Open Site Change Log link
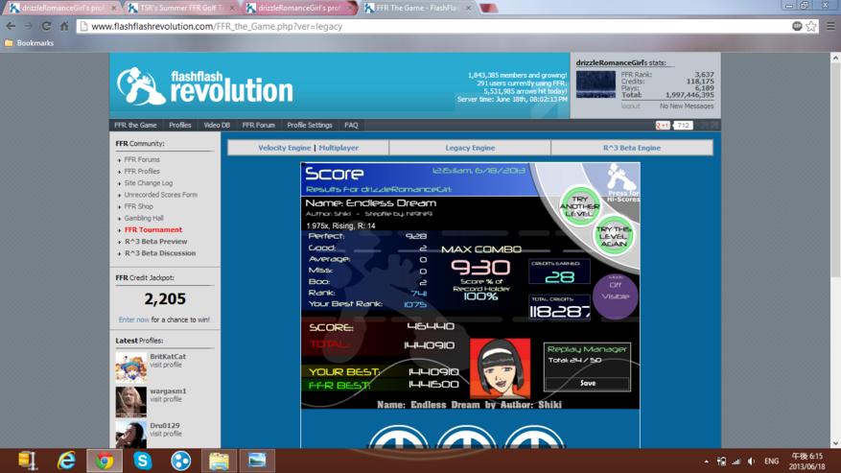Viewport: 841px width, 473px height. pos(148,183)
